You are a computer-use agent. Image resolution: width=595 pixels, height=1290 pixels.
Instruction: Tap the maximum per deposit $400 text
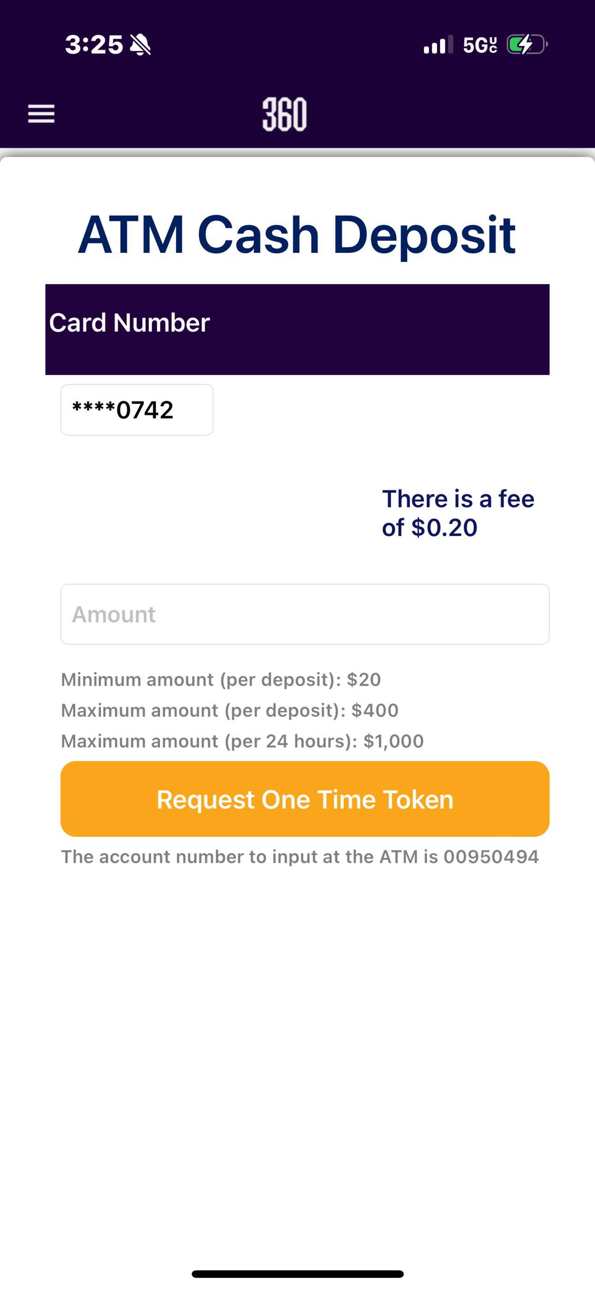pyautogui.click(x=230, y=710)
